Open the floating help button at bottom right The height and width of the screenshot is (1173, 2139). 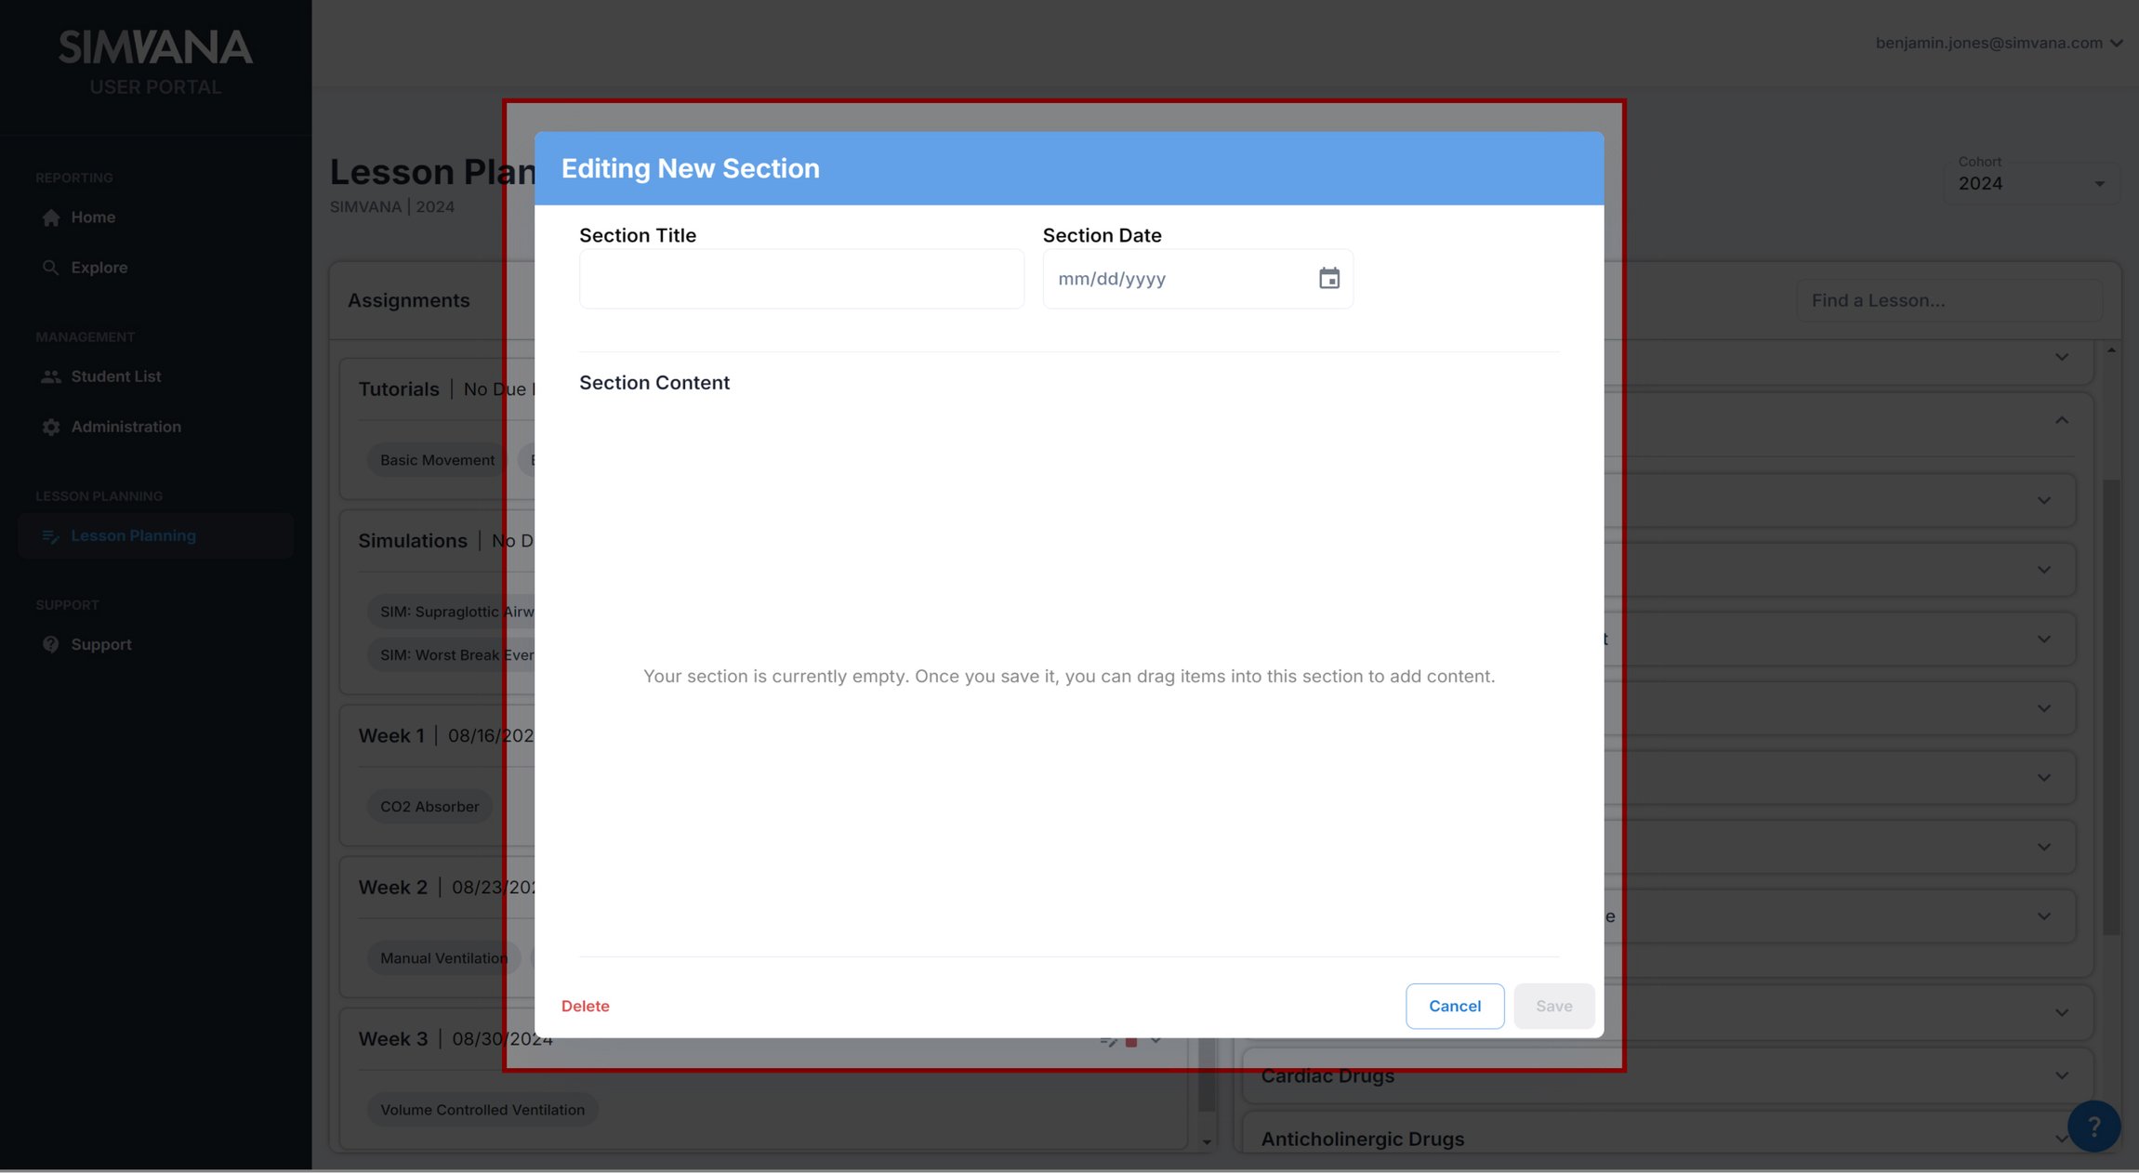(x=2093, y=1126)
